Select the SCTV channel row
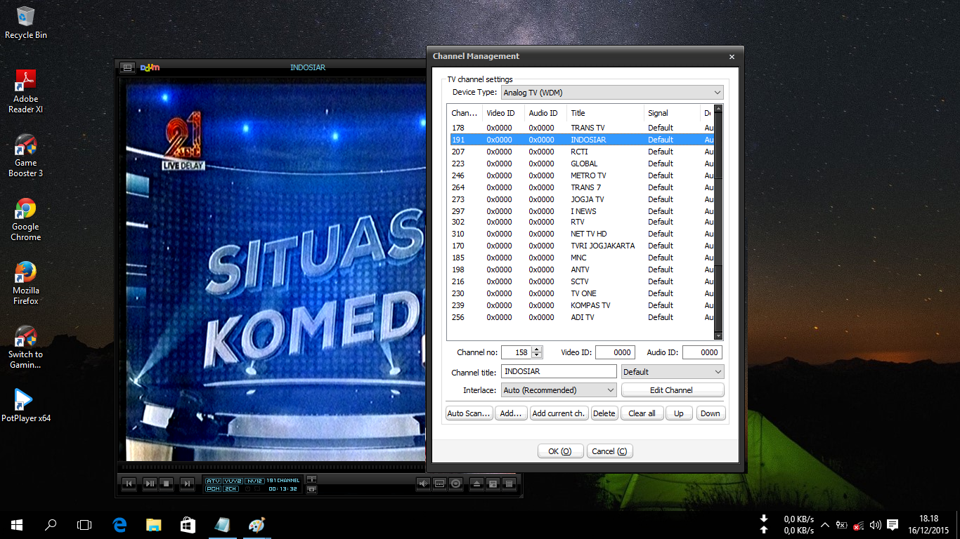Screen dimensions: 960x539 [x=580, y=281]
